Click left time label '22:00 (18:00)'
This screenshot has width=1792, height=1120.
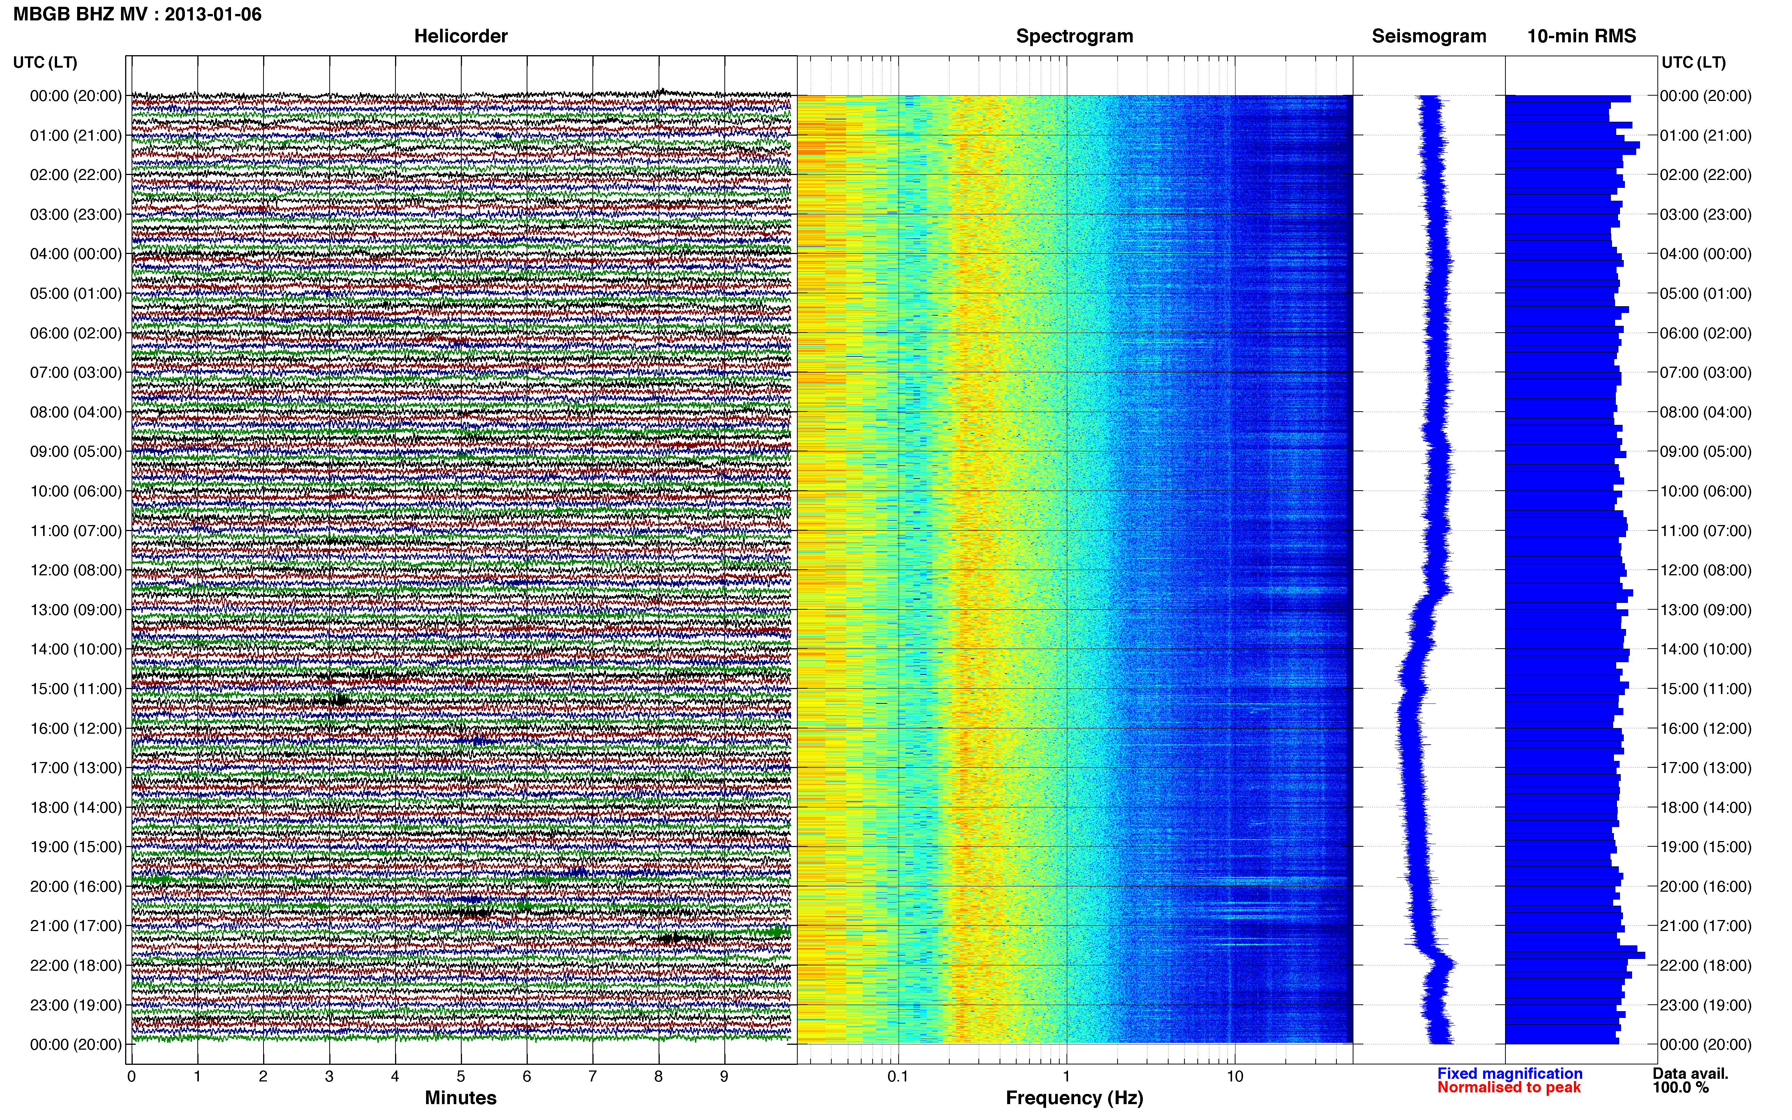pyautogui.click(x=76, y=966)
